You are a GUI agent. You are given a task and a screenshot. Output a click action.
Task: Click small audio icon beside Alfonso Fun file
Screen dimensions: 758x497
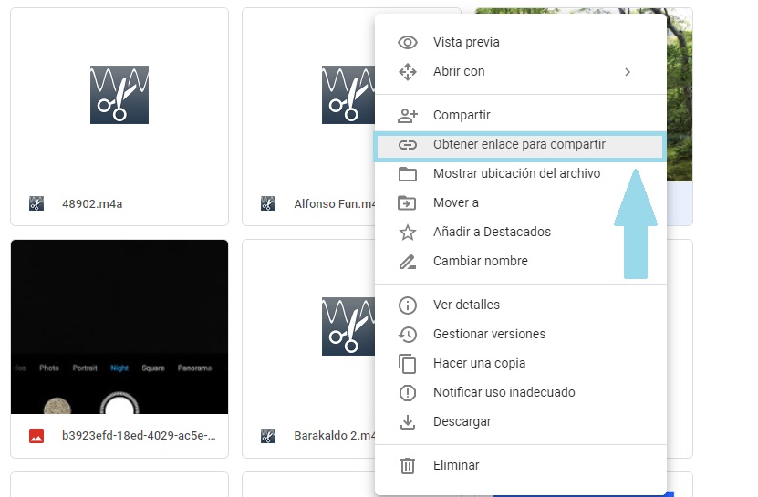[268, 203]
